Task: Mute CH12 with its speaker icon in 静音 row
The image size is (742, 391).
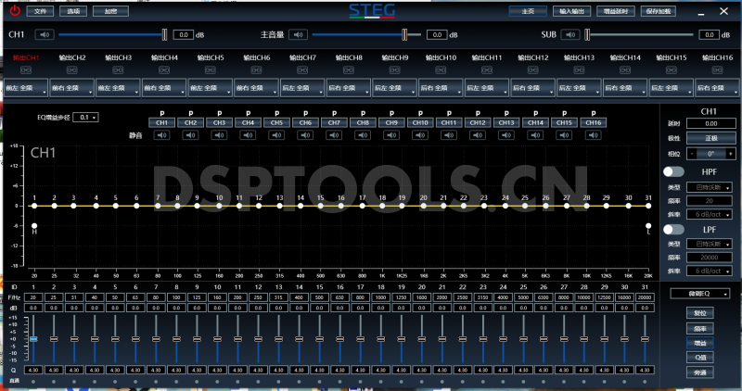Action: (478, 135)
